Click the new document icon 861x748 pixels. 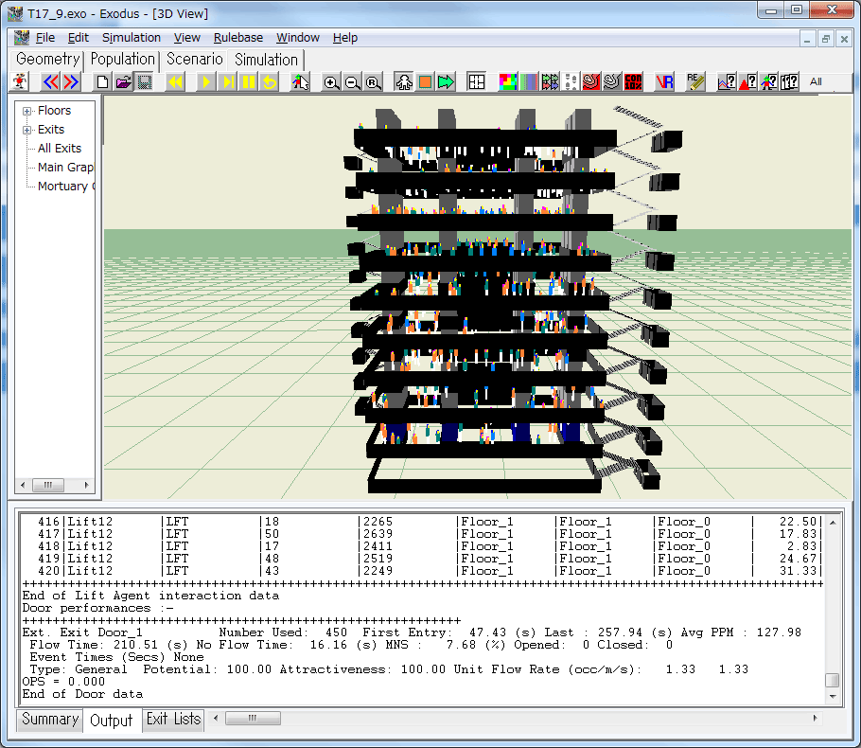[103, 82]
